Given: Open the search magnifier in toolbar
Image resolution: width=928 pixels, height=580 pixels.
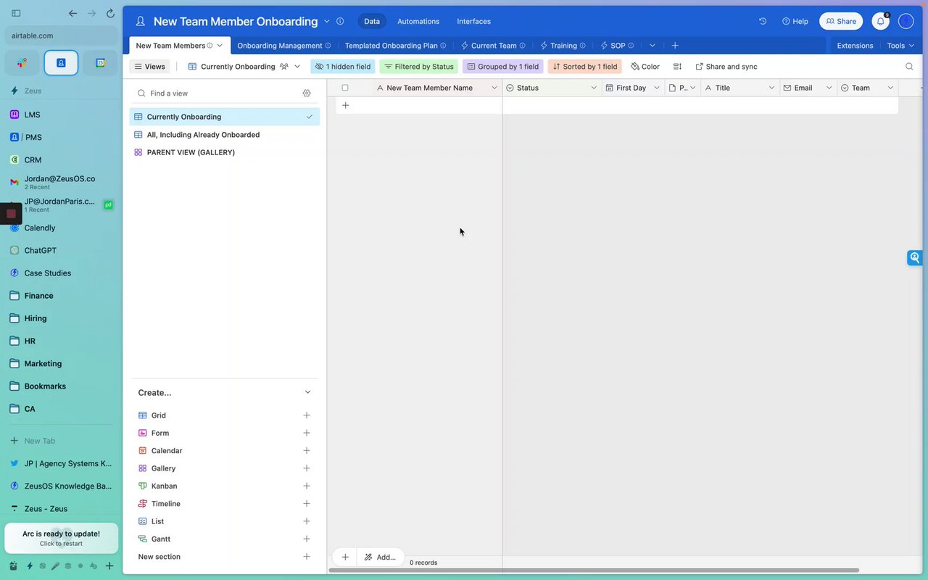Looking at the screenshot, I should coord(909,66).
